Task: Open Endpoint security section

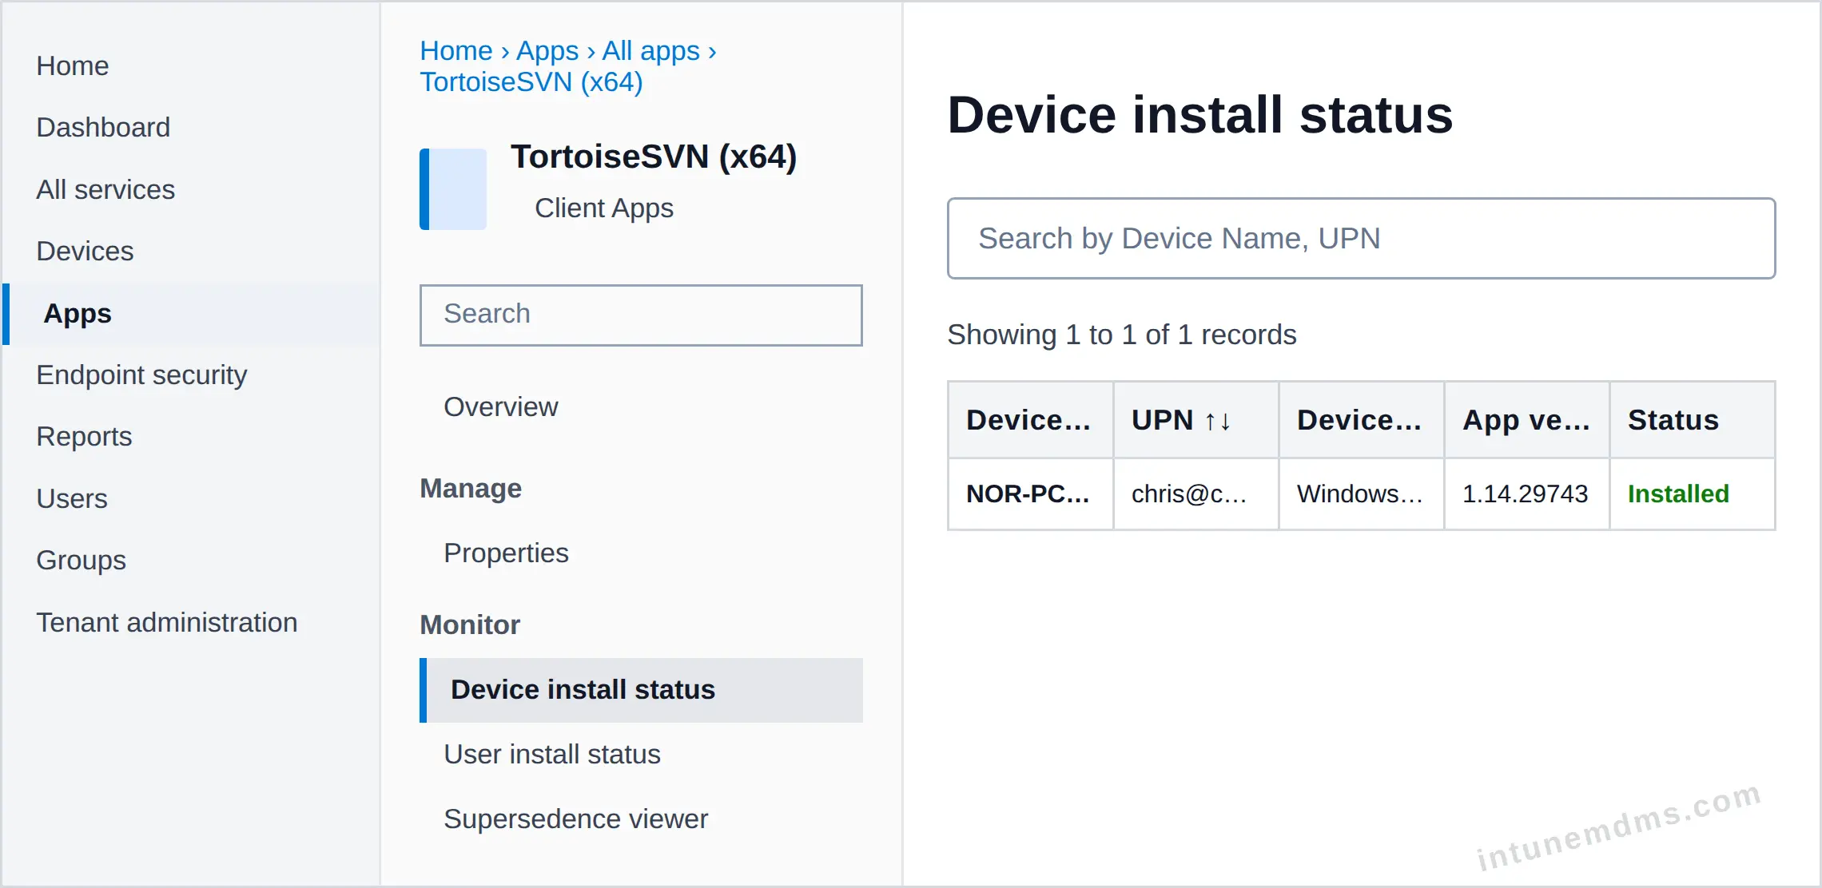Action: (x=141, y=375)
